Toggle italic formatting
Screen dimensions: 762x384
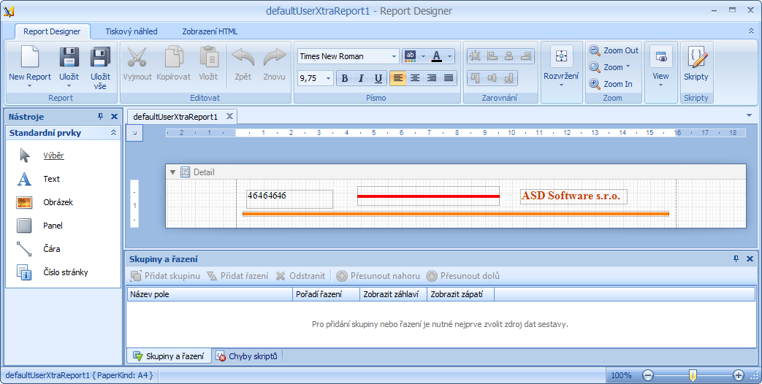361,78
